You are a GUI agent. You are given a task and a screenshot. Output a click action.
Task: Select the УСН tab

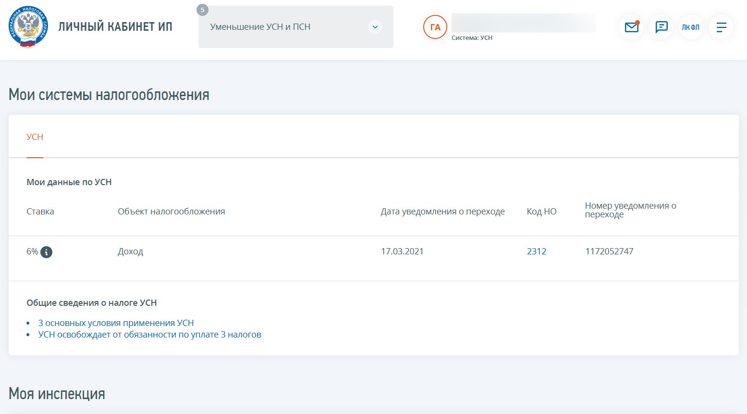35,137
